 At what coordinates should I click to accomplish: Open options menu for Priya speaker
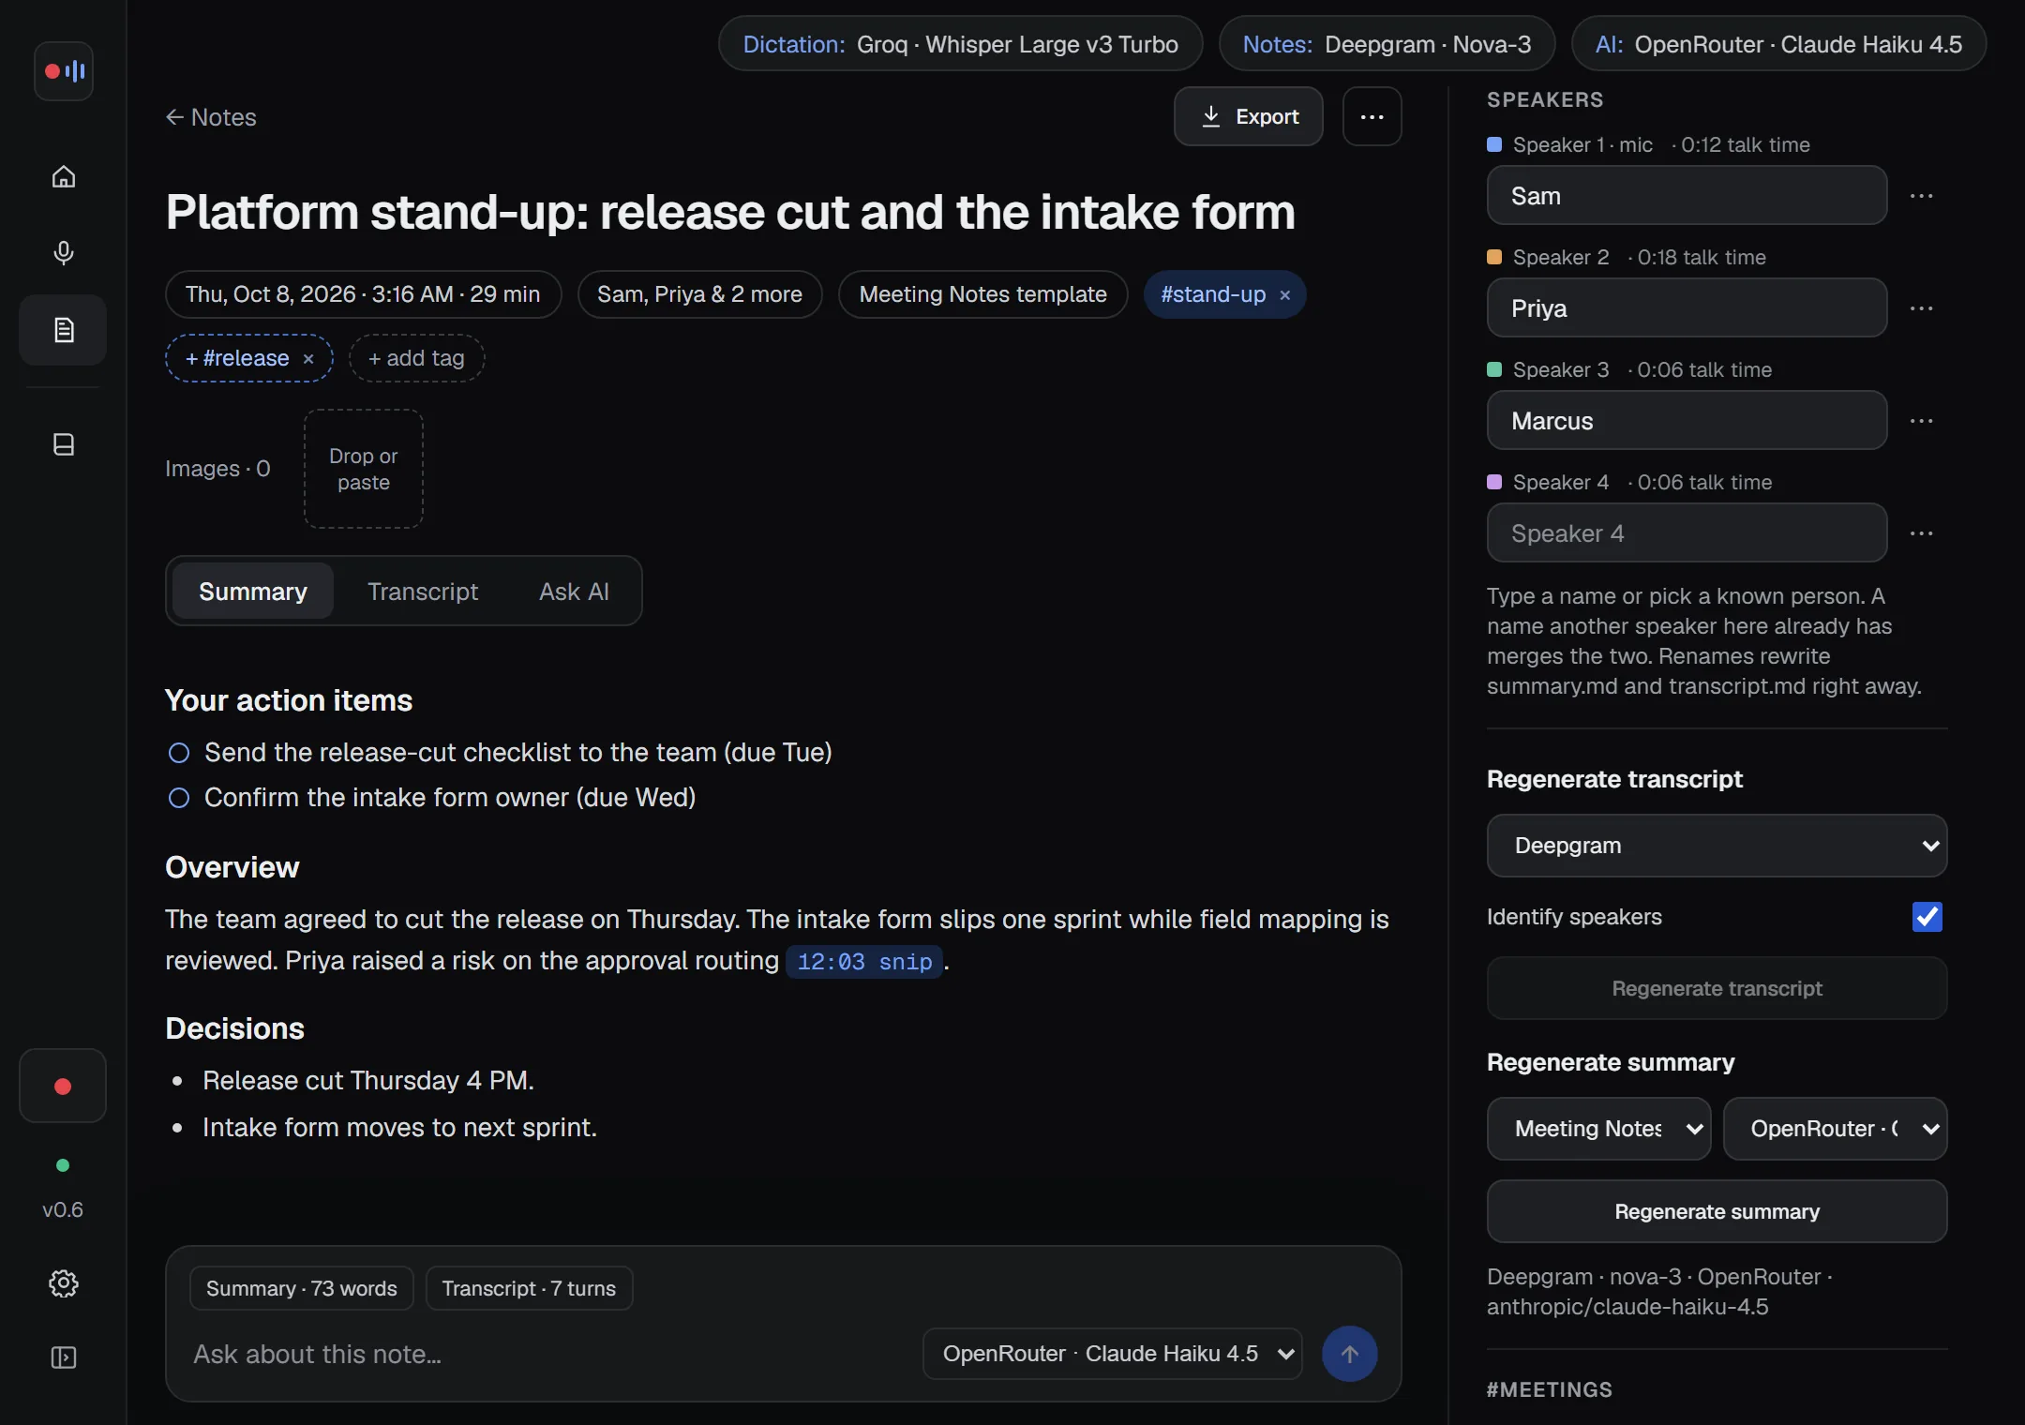(x=1921, y=308)
